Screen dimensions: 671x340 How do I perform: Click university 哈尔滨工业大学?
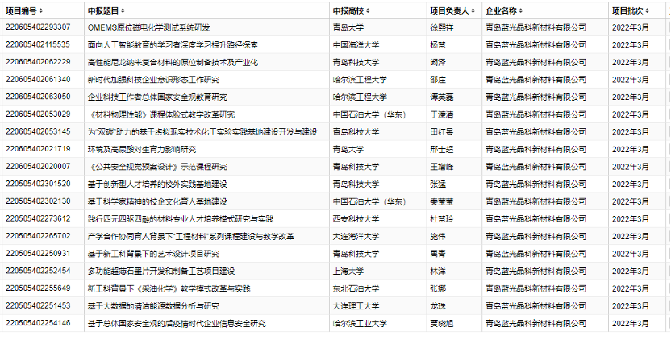pos(360,323)
